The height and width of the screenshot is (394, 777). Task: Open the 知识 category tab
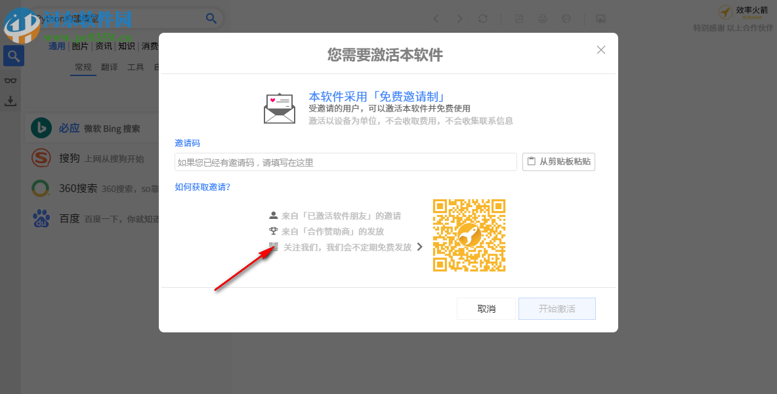(x=127, y=46)
